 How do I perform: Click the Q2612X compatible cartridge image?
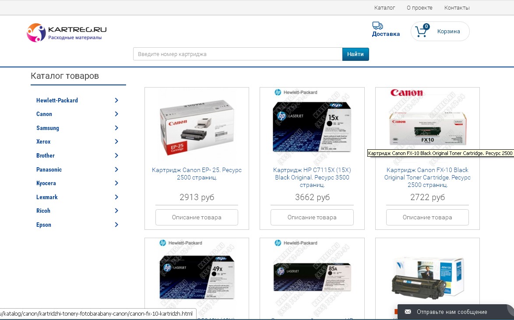tap(427, 276)
